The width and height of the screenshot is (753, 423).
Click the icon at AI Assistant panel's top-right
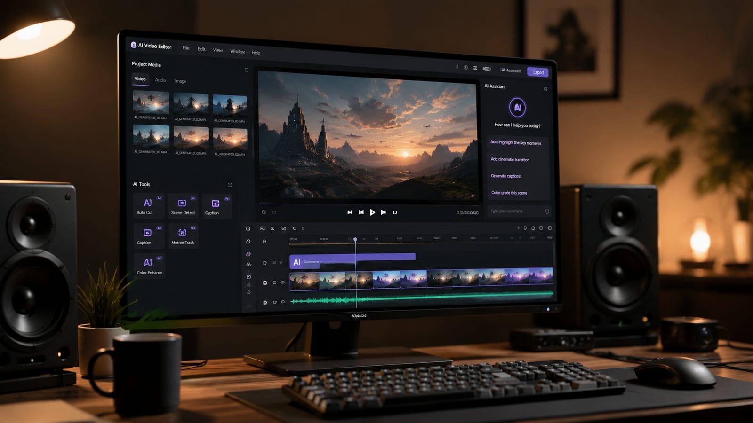(x=545, y=89)
